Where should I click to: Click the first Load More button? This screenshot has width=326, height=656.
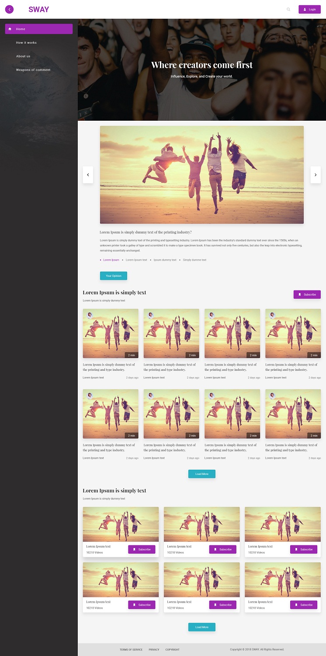pos(202,474)
